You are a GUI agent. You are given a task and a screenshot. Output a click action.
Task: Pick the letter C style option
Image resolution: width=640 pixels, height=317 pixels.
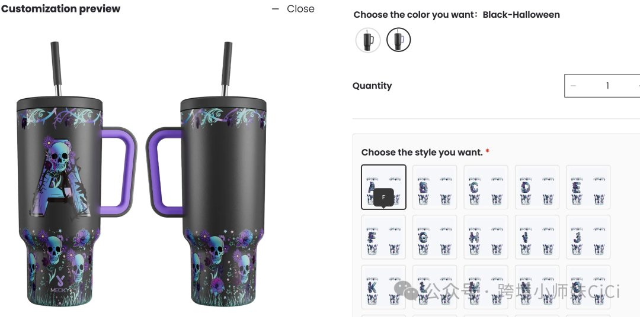tap(486, 187)
